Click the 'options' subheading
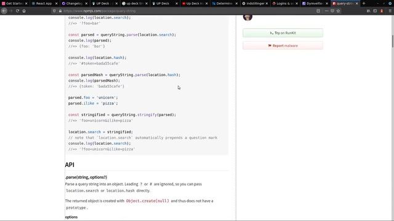The height and width of the screenshot is (221, 394). click(x=71, y=217)
